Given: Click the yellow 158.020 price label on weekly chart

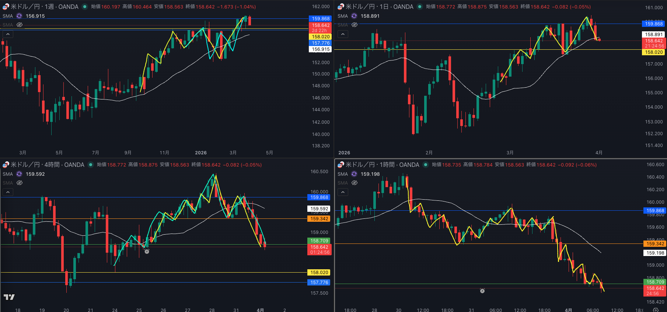Looking at the screenshot, I should [x=320, y=37].
